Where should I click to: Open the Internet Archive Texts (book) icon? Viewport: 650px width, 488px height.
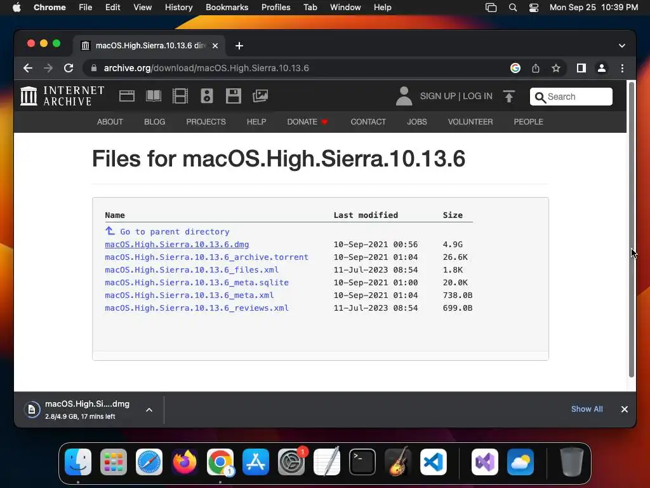pyautogui.click(x=154, y=96)
